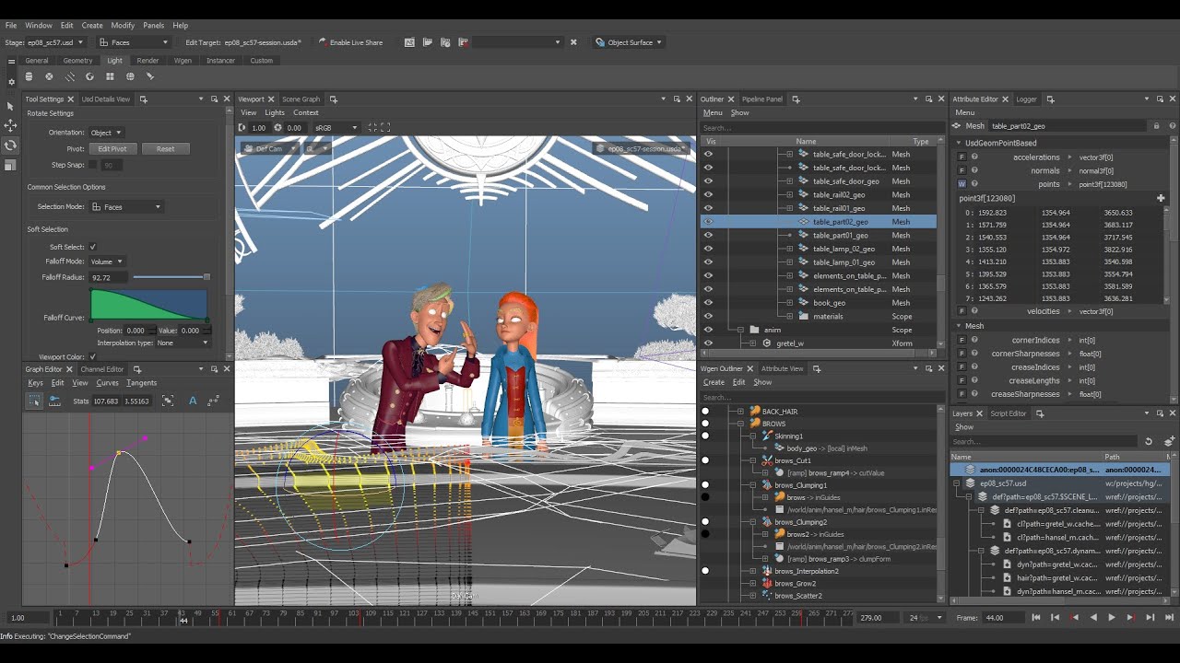
Task: Collapse UsdGeomPointBased section
Action: 959,143
